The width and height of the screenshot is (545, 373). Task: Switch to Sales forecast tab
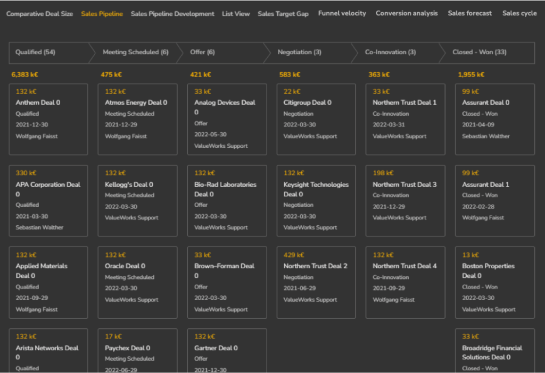470,13
